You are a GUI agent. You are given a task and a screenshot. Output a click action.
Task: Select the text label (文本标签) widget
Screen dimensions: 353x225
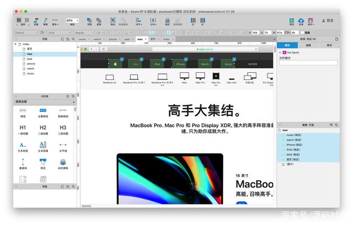pyautogui.click(x=23, y=147)
